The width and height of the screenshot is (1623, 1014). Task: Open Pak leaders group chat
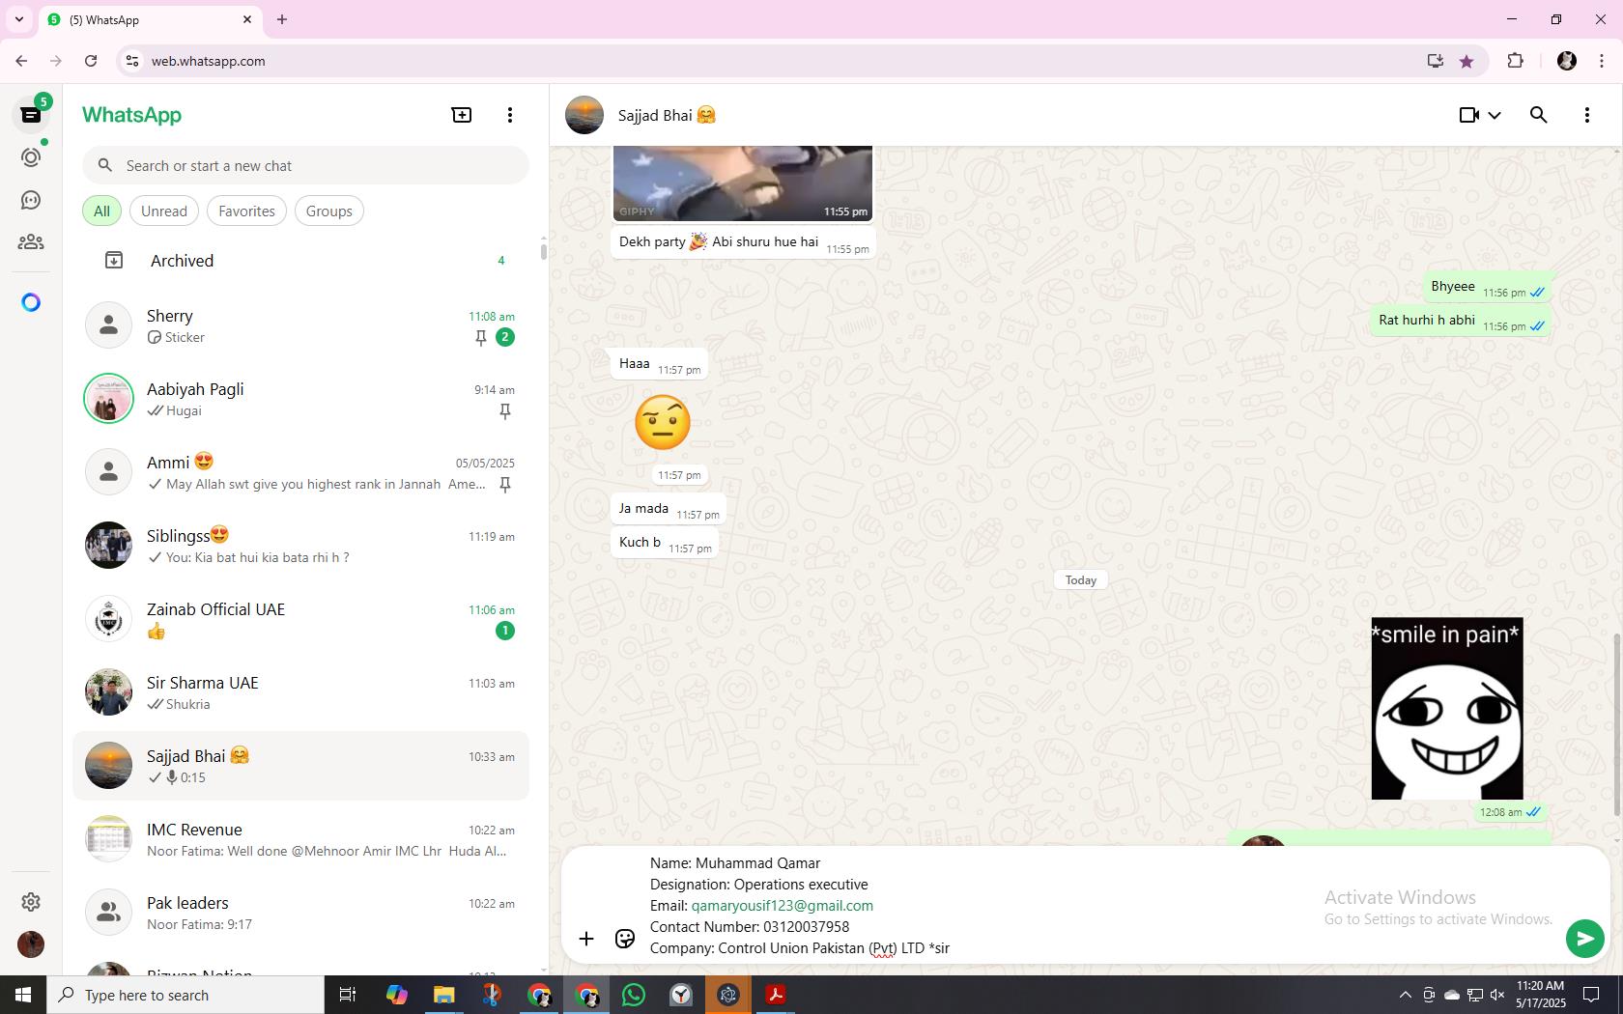(x=301, y=913)
